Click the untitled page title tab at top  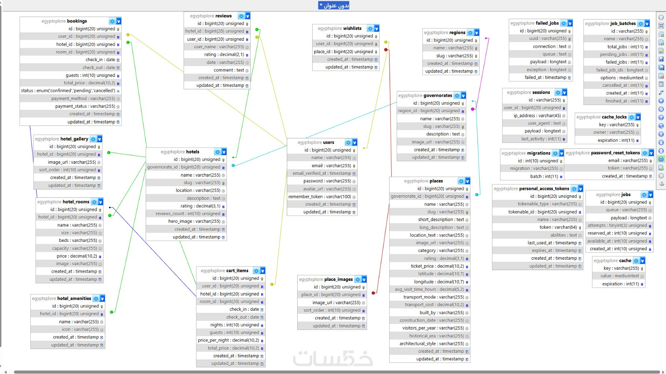[x=334, y=5]
